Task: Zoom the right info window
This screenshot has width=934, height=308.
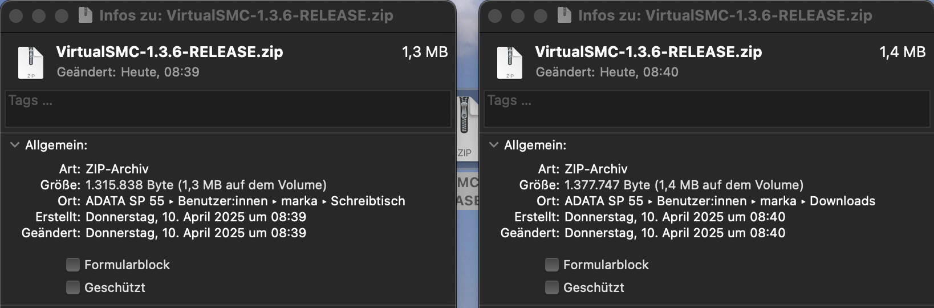Action: click(541, 15)
